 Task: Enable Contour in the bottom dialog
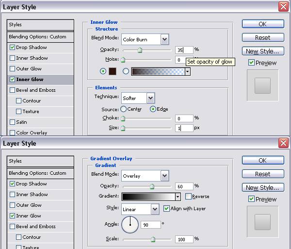click(18, 237)
